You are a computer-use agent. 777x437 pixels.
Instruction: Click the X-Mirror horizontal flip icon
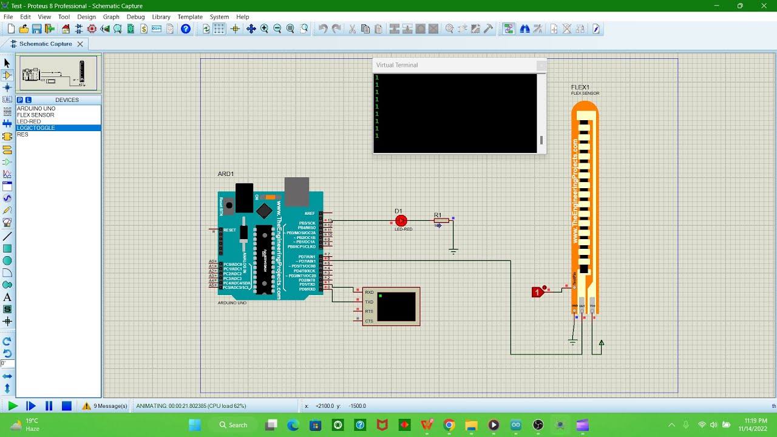(7, 376)
